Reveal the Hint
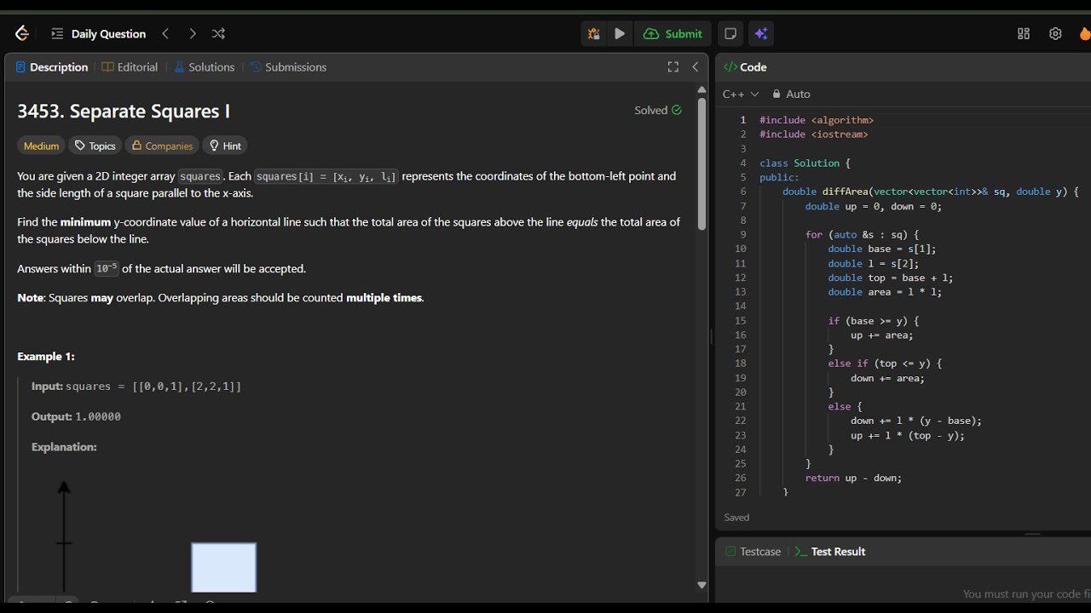1091x613 pixels. click(x=225, y=146)
